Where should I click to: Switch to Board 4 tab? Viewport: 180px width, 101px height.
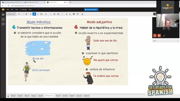[34, 96]
